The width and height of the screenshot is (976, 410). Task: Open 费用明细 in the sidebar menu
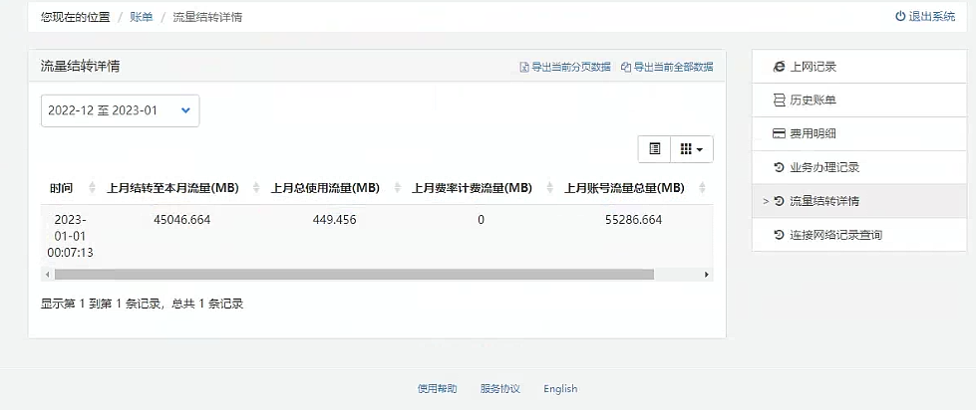[859, 133]
